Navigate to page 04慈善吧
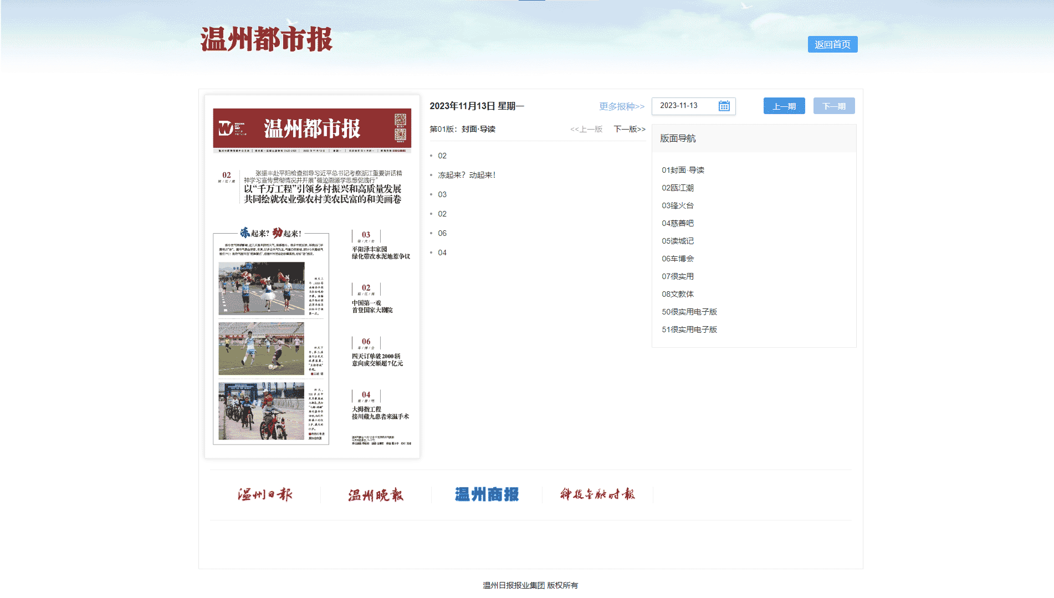Viewport: 1054px width, 598px height. (678, 223)
